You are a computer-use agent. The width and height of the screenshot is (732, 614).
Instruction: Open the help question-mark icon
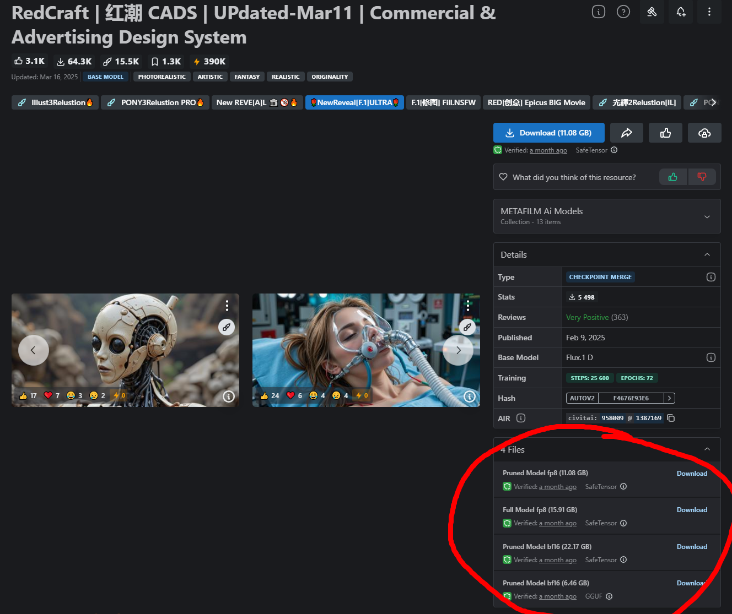point(623,12)
